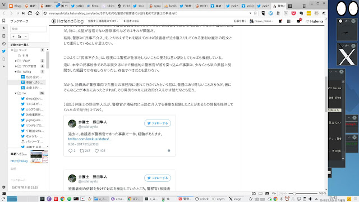Open Chrome from the taskbar
This screenshot has width=359, height=202.
[x=62, y=199]
